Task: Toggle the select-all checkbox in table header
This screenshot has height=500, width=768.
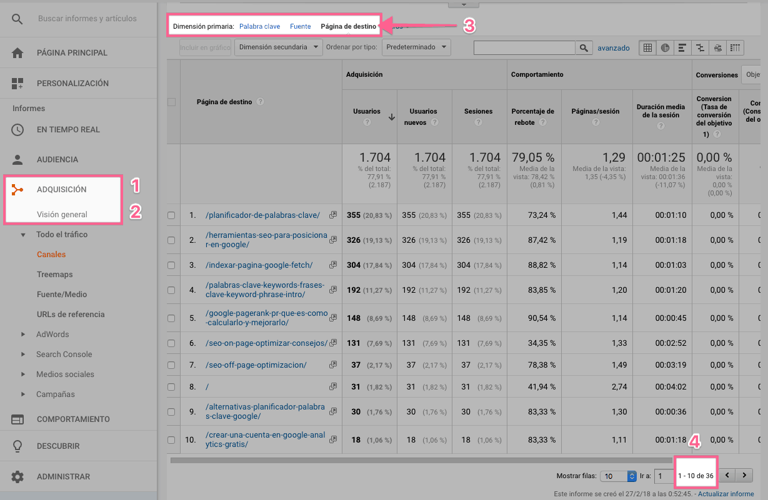Action: click(x=171, y=102)
